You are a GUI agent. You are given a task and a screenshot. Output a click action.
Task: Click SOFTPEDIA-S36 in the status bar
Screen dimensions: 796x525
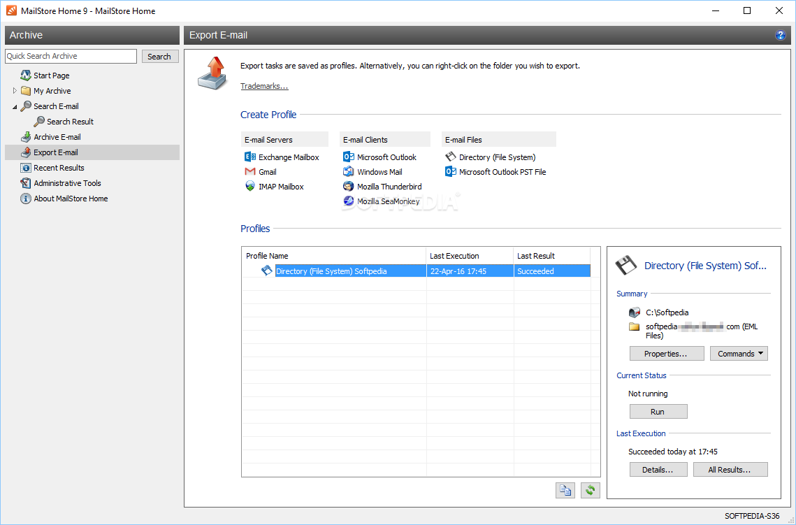752,516
